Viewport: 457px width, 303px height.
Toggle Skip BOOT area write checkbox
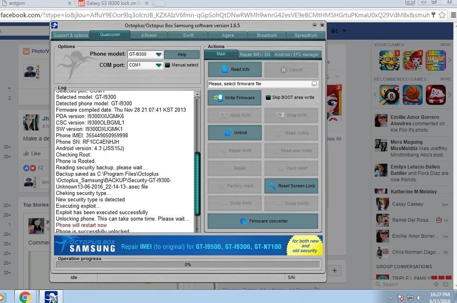click(x=268, y=97)
